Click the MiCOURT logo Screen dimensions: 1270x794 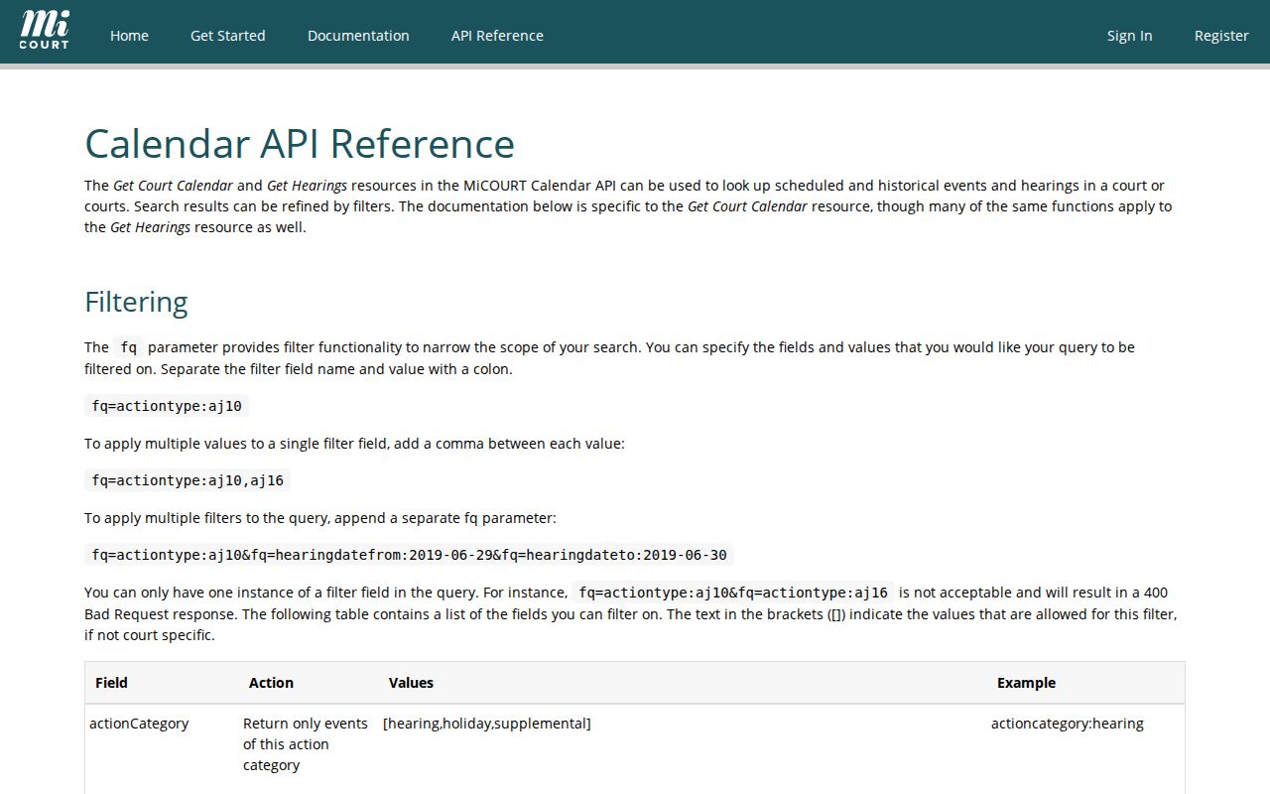(x=45, y=30)
